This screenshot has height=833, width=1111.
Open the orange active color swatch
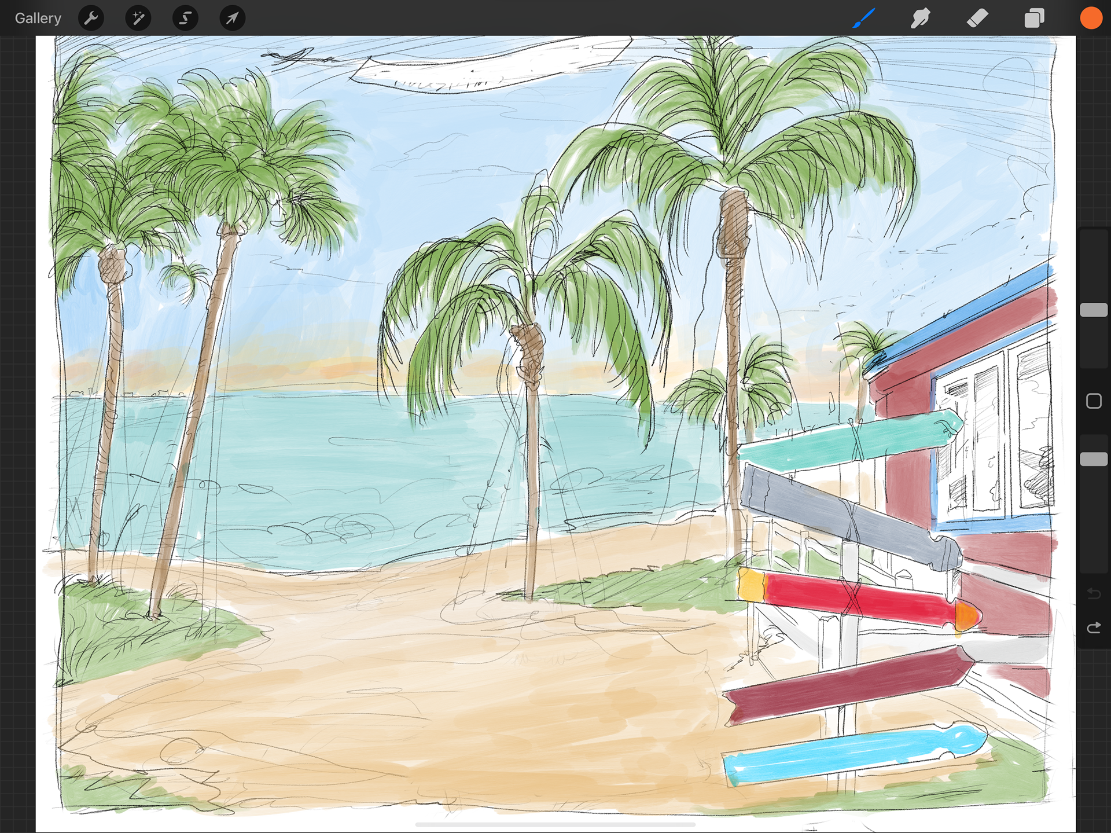coord(1091,19)
